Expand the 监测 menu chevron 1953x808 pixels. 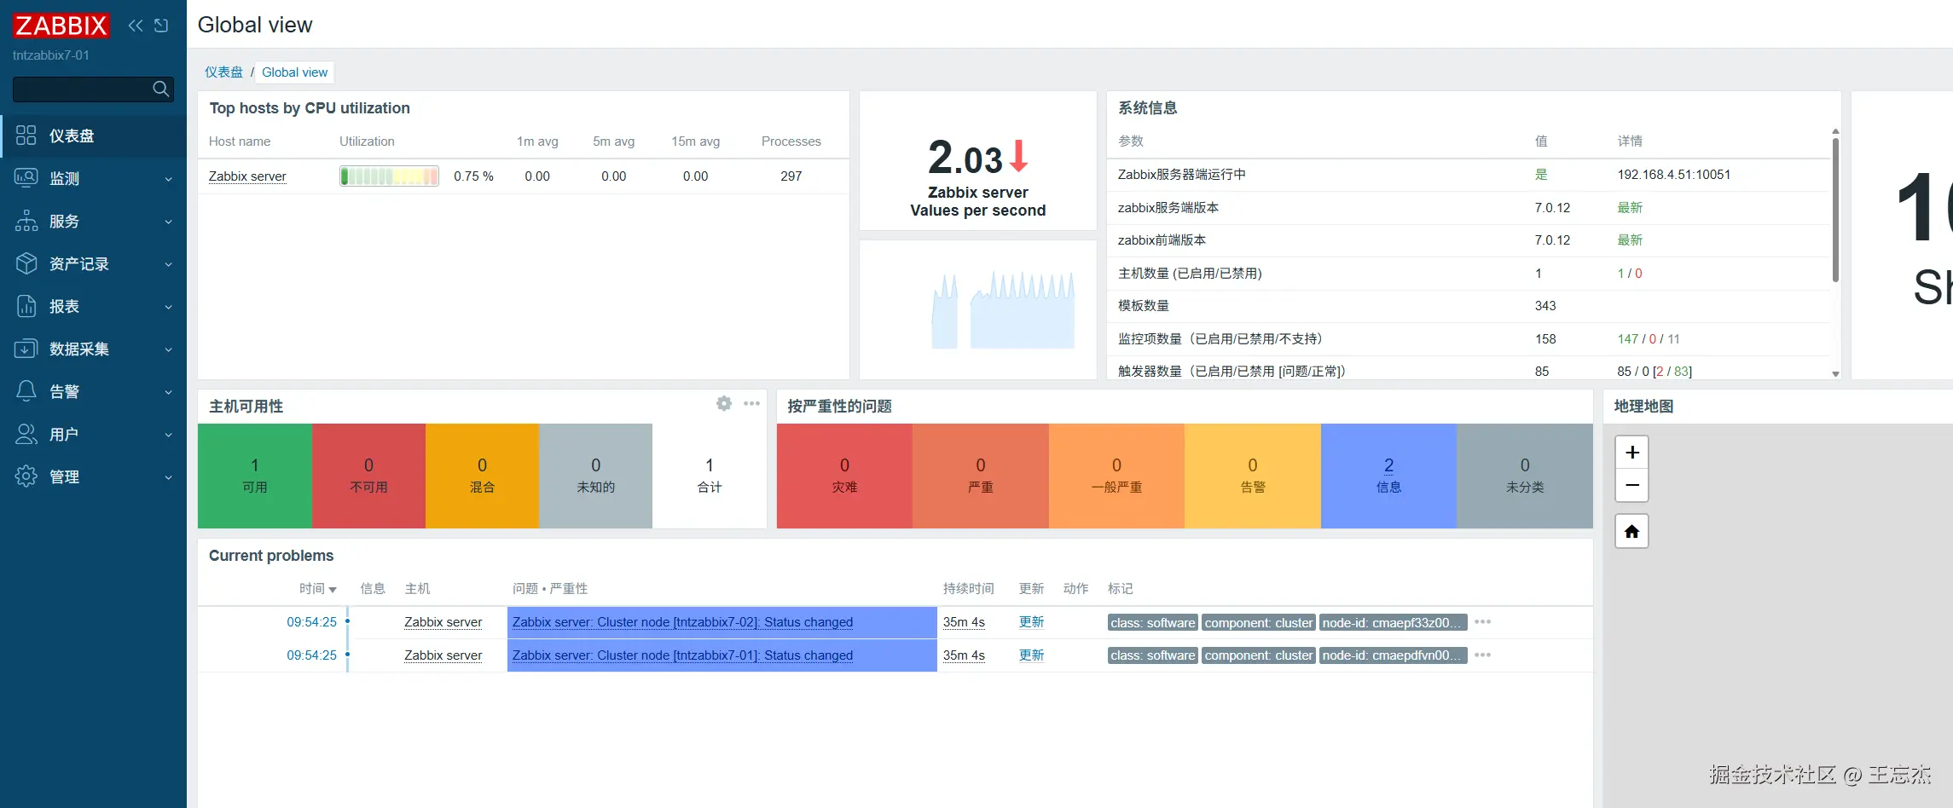[168, 179]
